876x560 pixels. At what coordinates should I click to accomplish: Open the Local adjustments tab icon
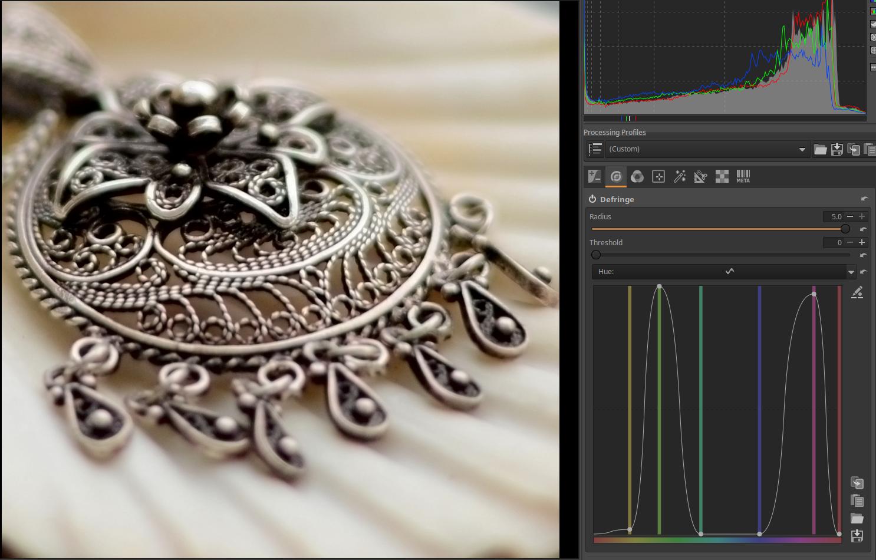pos(658,176)
